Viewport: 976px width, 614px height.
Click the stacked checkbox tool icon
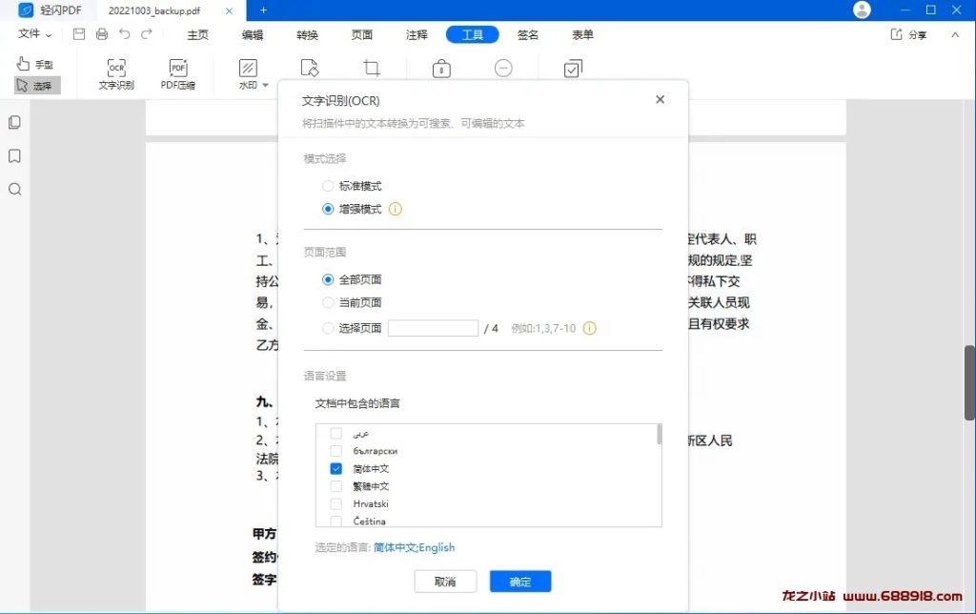tap(573, 68)
